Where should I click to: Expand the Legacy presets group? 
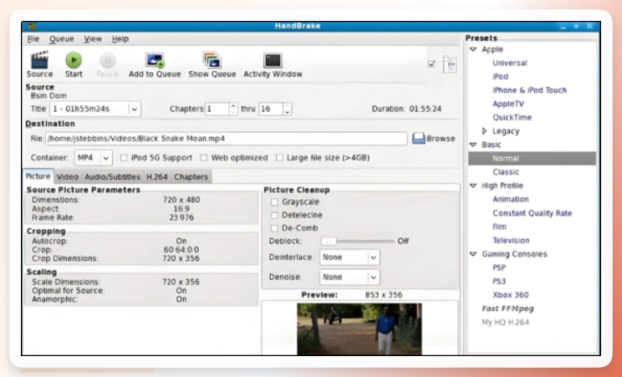pos(484,131)
